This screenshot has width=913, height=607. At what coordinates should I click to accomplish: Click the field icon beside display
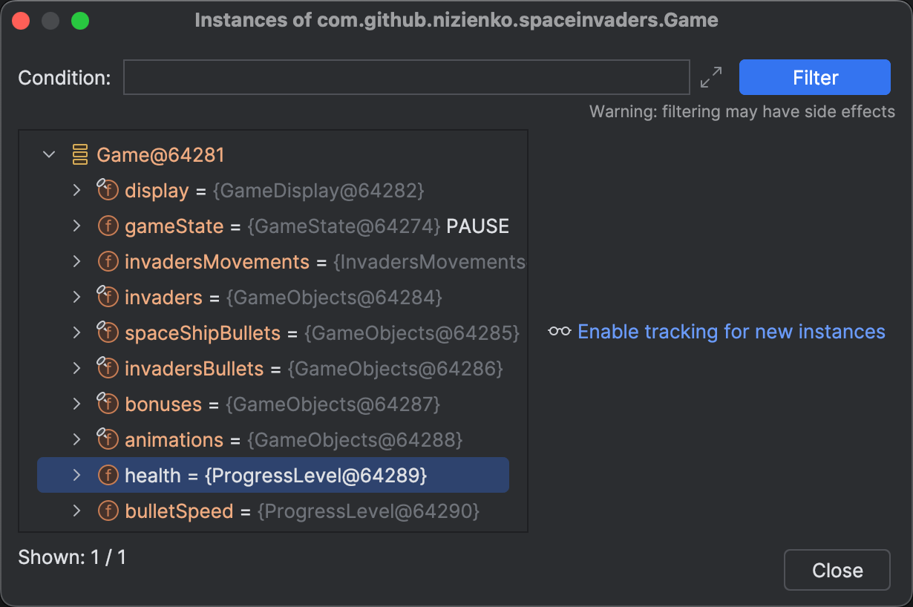(108, 190)
